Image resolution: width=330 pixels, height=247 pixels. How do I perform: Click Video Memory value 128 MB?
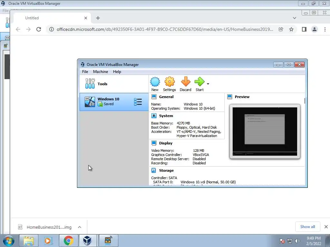(199, 151)
